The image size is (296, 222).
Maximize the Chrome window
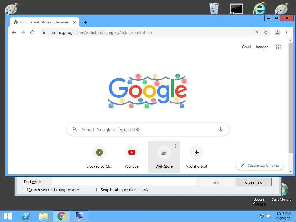click(277, 18)
